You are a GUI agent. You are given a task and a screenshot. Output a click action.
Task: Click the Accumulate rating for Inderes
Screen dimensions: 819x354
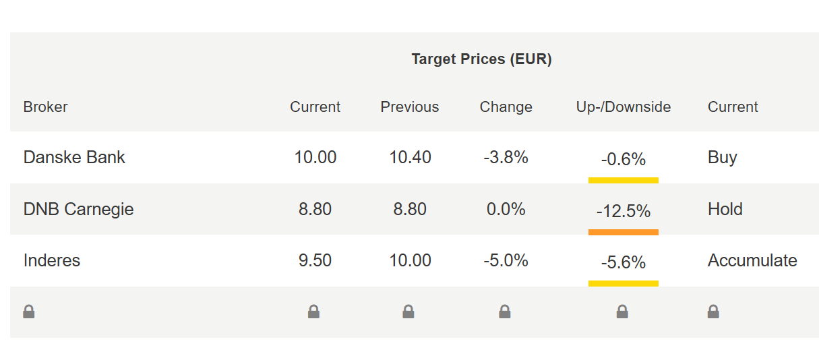(752, 260)
